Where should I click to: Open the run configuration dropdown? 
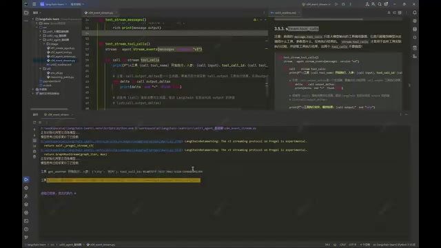(316, 4)
